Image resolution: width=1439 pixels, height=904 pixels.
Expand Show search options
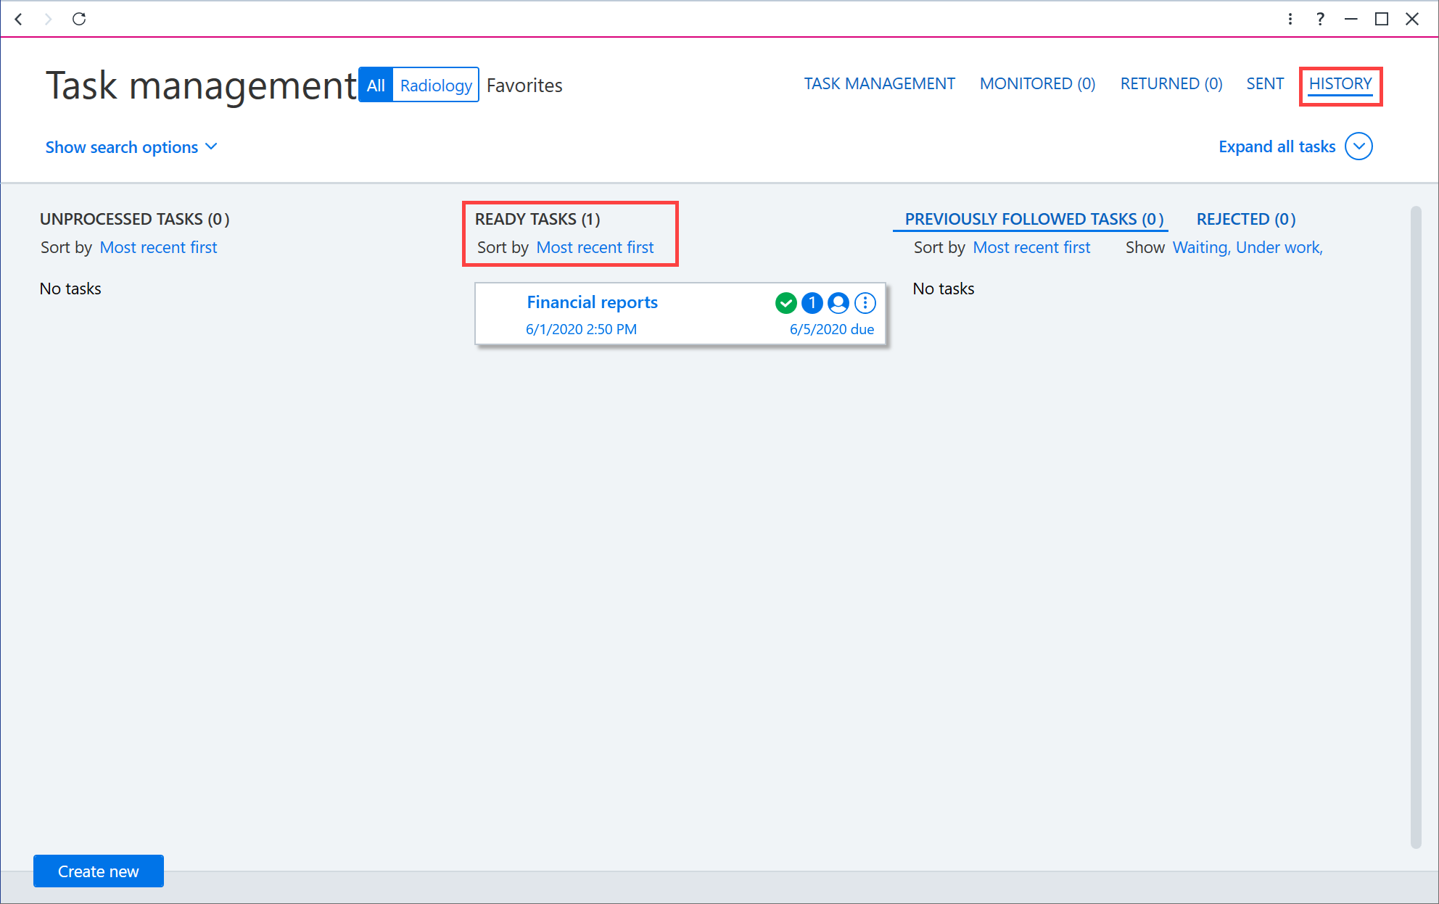point(131,147)
